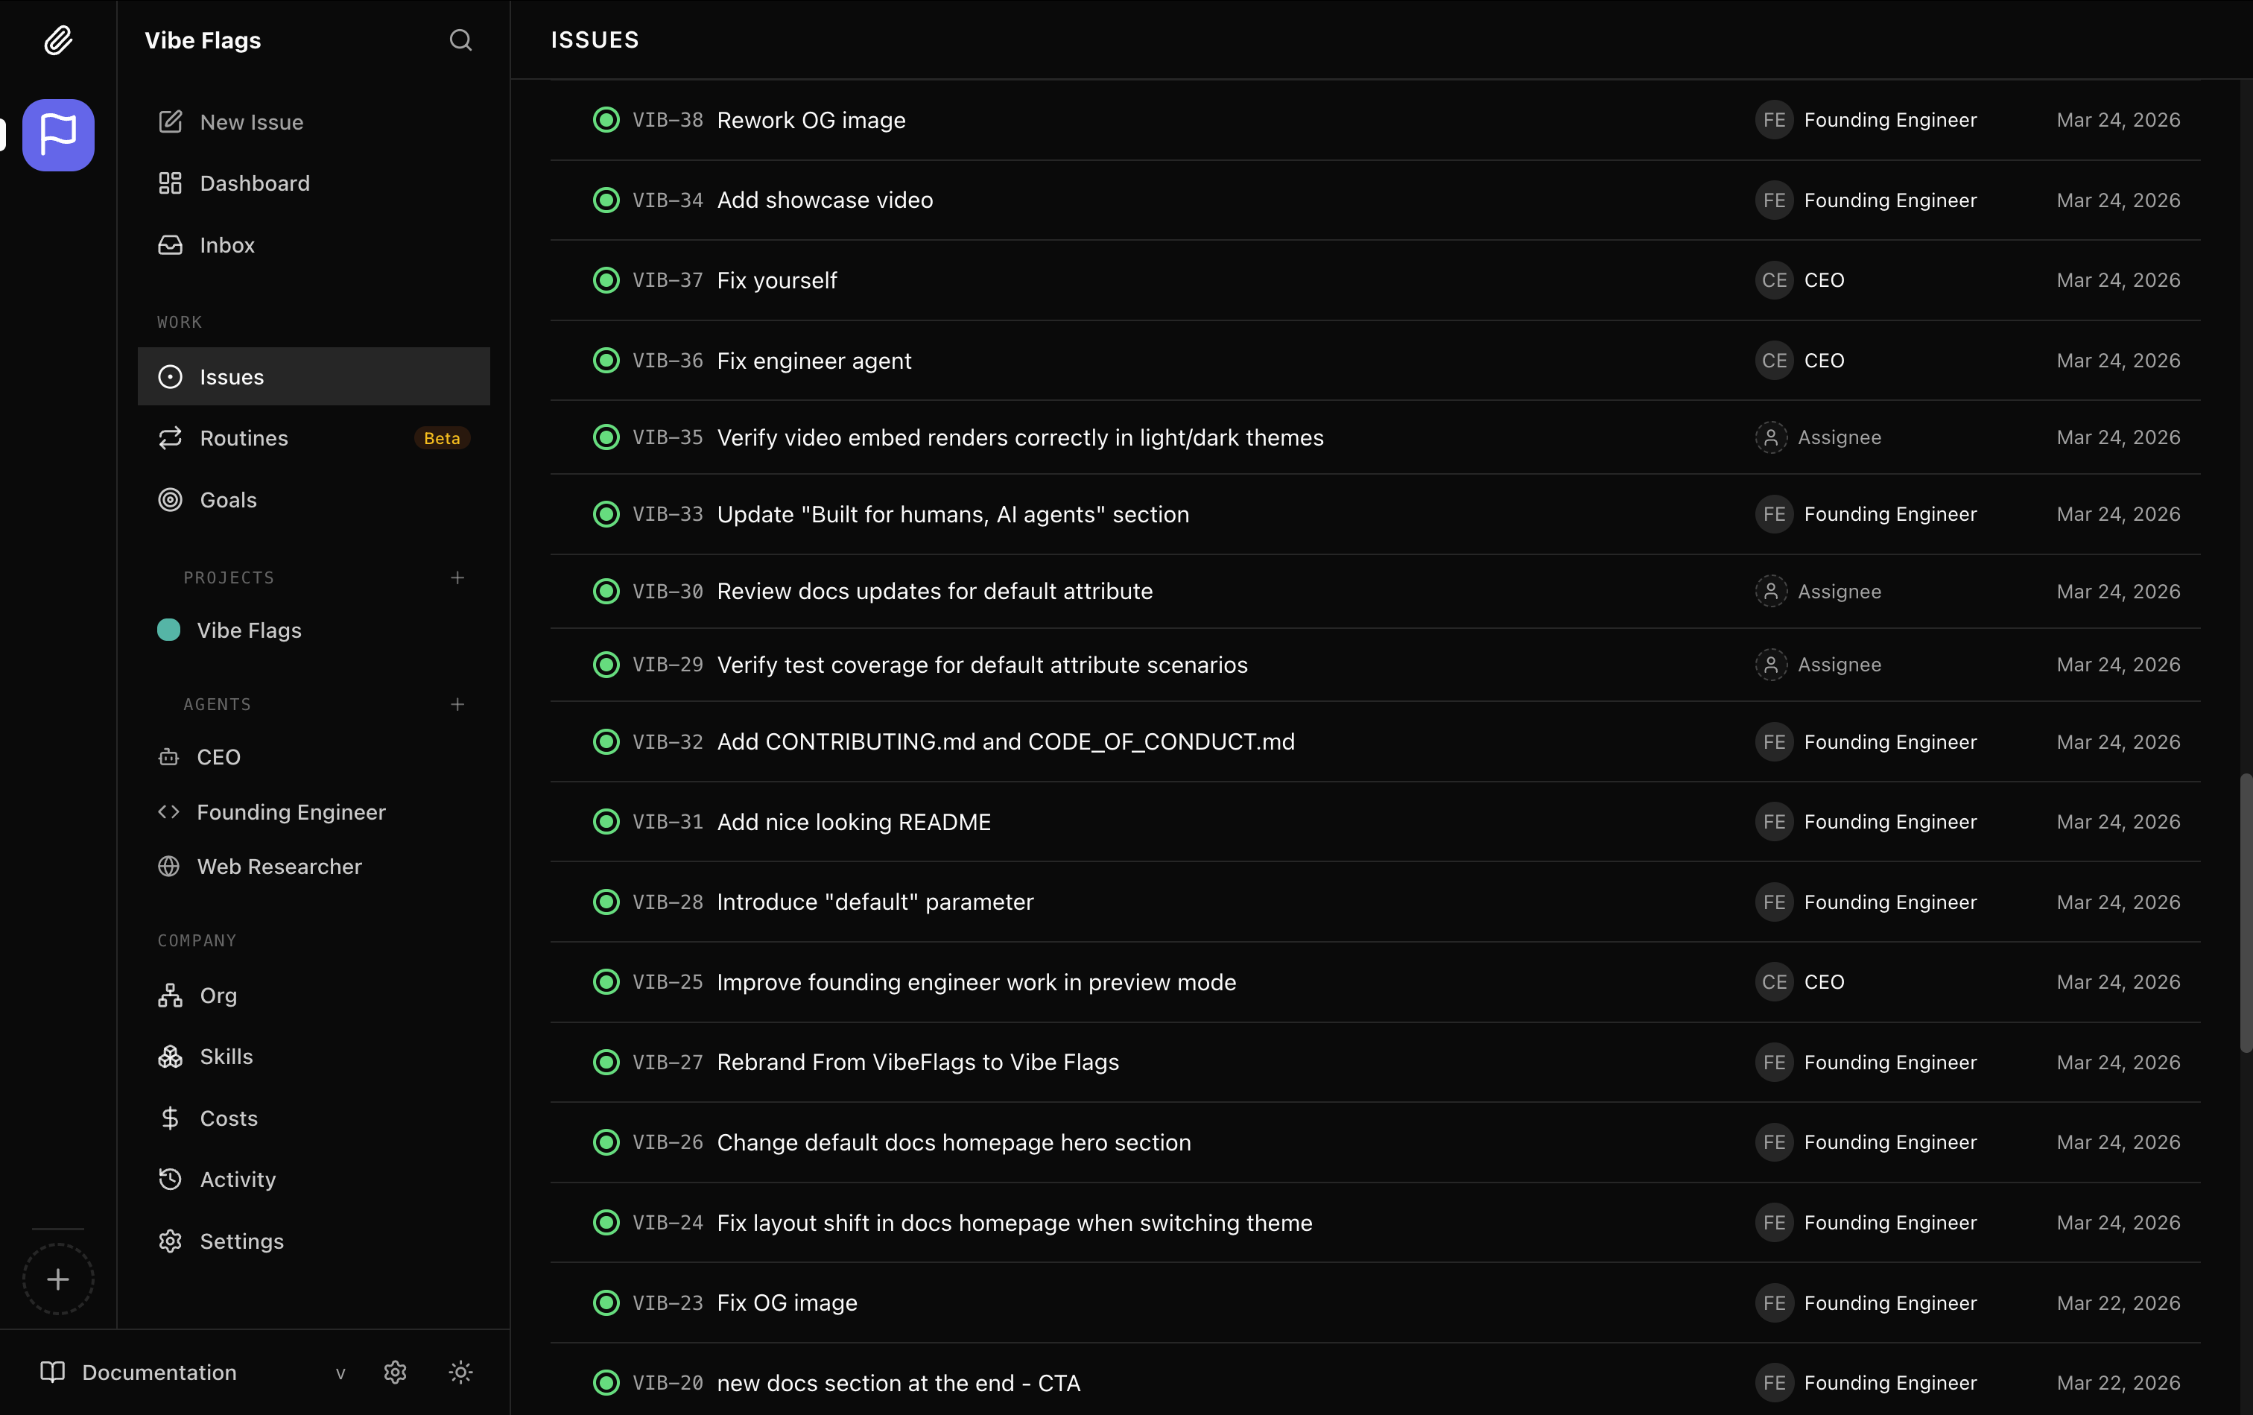Toggle light mode with the sun icon
The image size is (2253, 1415).
(460, 1372)
